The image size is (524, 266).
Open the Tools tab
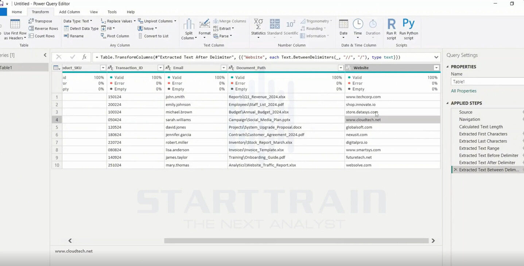point(112,12)
